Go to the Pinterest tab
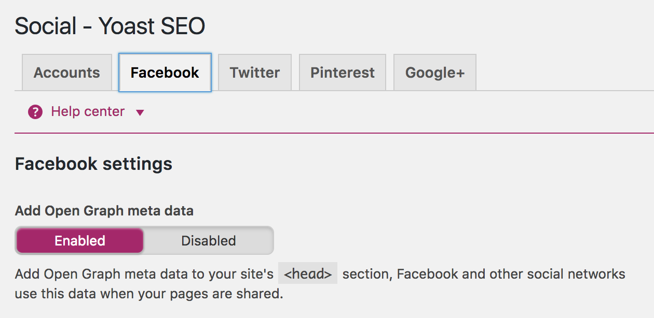The image size is (654, 318). coord(343,73)
